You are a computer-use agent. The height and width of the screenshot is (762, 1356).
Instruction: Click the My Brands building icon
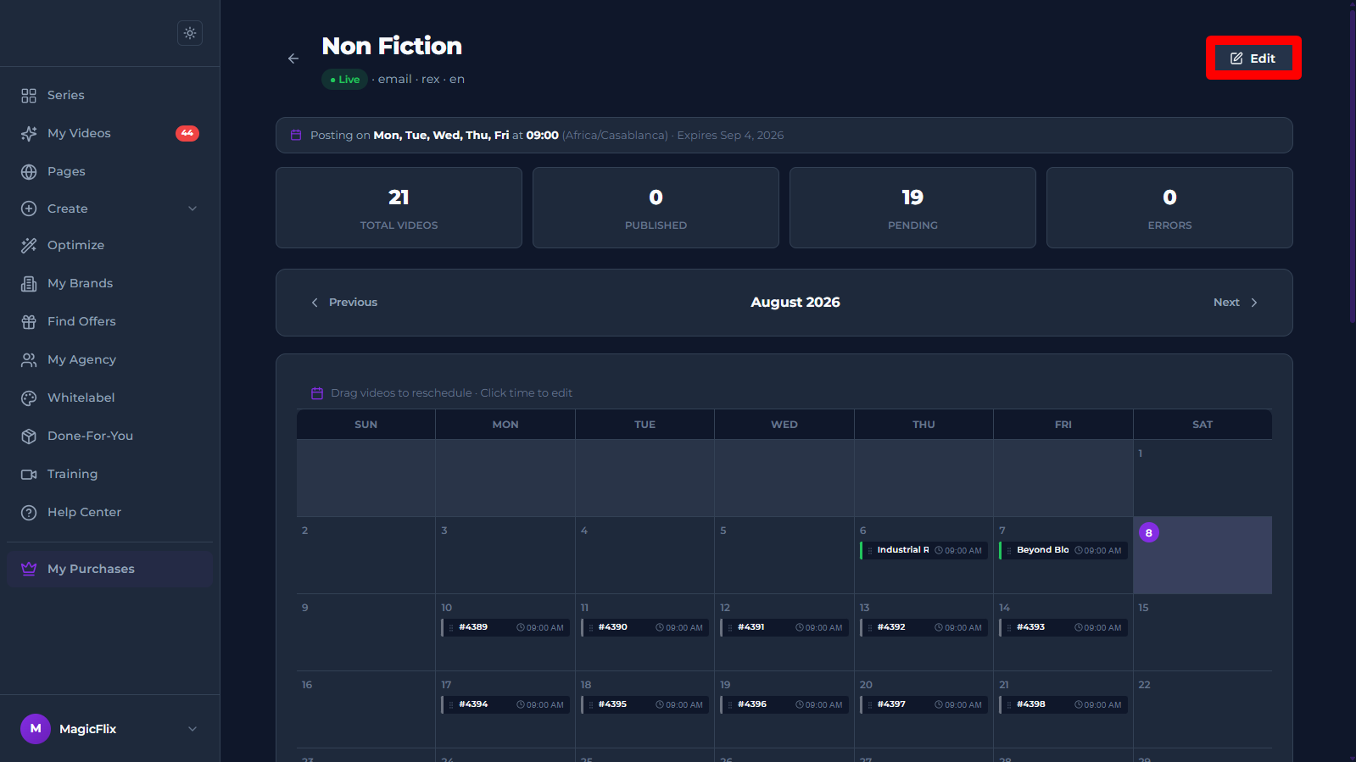(x=29, y=284)
